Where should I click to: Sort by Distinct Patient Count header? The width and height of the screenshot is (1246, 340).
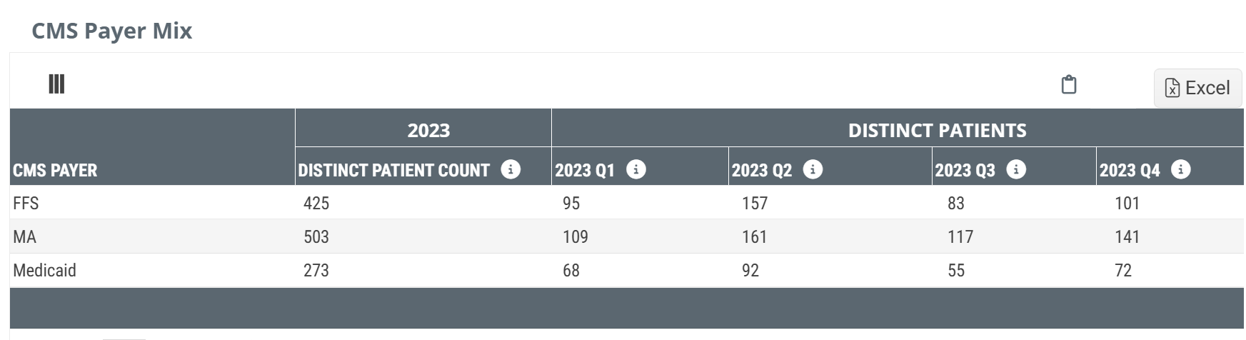pyautogui.click(x=393, y=170)
